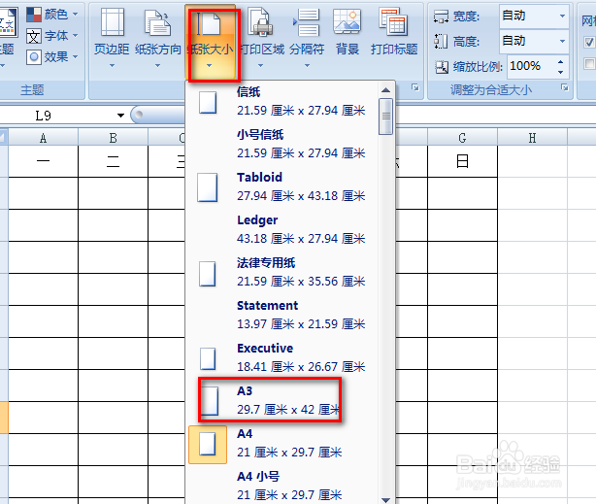Click the 打印区域 print area icon
596x504 pixels.
click(x=261, y=22)
